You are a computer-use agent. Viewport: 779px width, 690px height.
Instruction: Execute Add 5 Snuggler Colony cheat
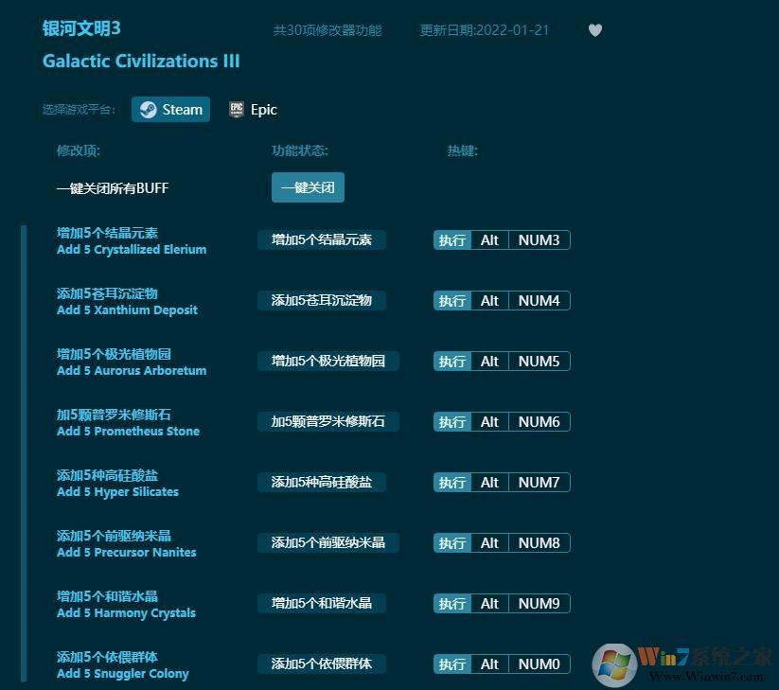click(451, 663)
